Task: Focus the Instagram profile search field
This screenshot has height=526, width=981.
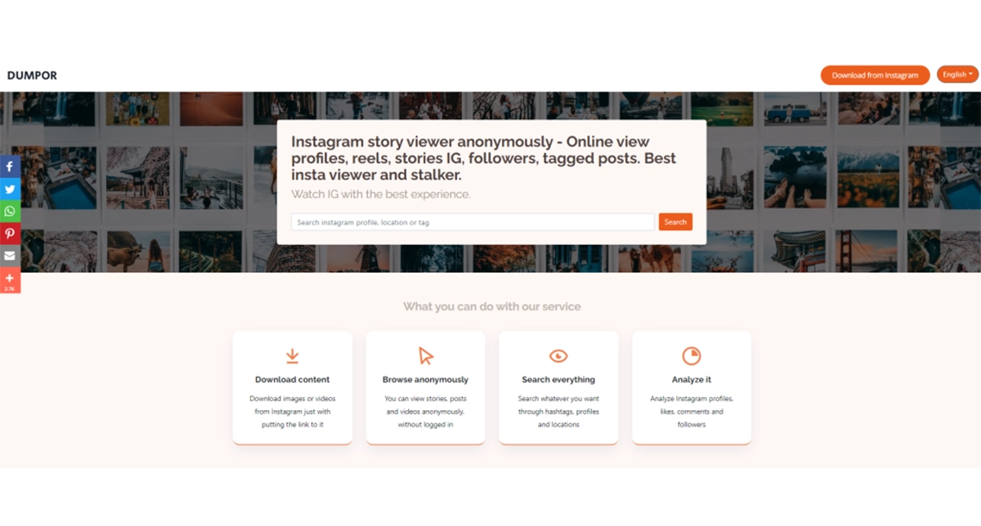Action: 473,222
